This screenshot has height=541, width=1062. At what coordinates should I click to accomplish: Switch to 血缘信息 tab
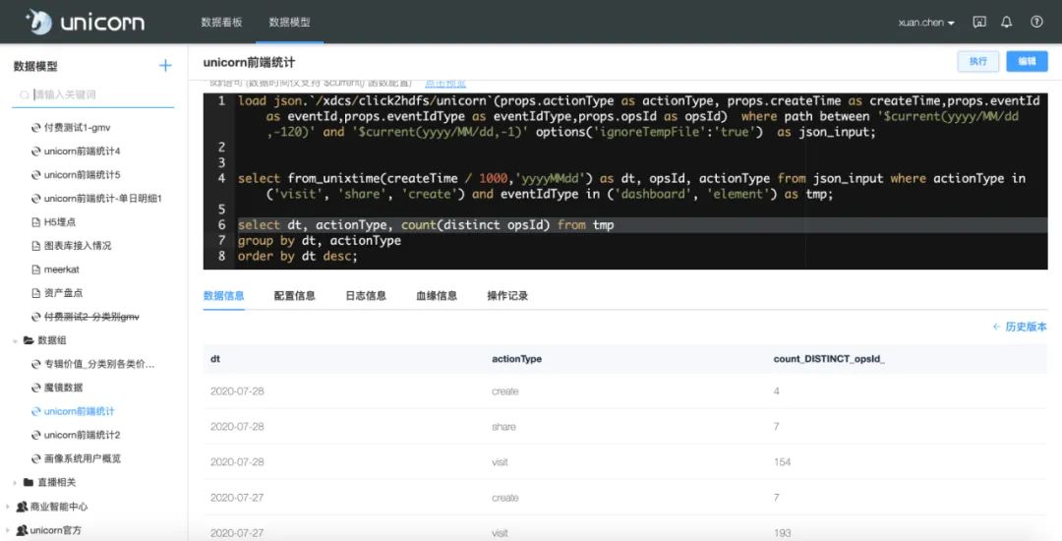[x=437, y=296]
